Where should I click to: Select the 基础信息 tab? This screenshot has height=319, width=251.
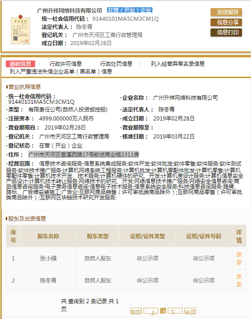point(21,64)
